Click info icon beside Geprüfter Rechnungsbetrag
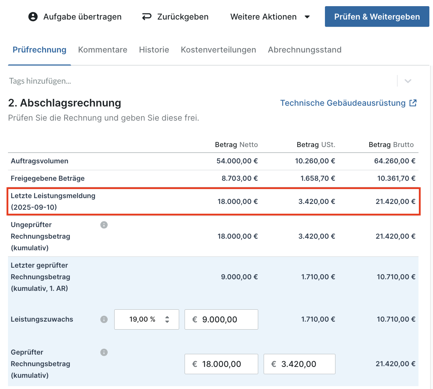Screen dimensions: 433x389 (x=104, y=352)
